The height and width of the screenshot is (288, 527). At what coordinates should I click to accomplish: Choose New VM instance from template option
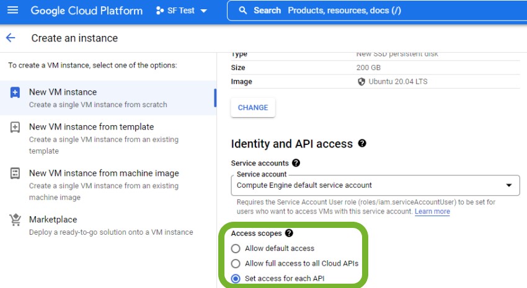tap(91, 127)
